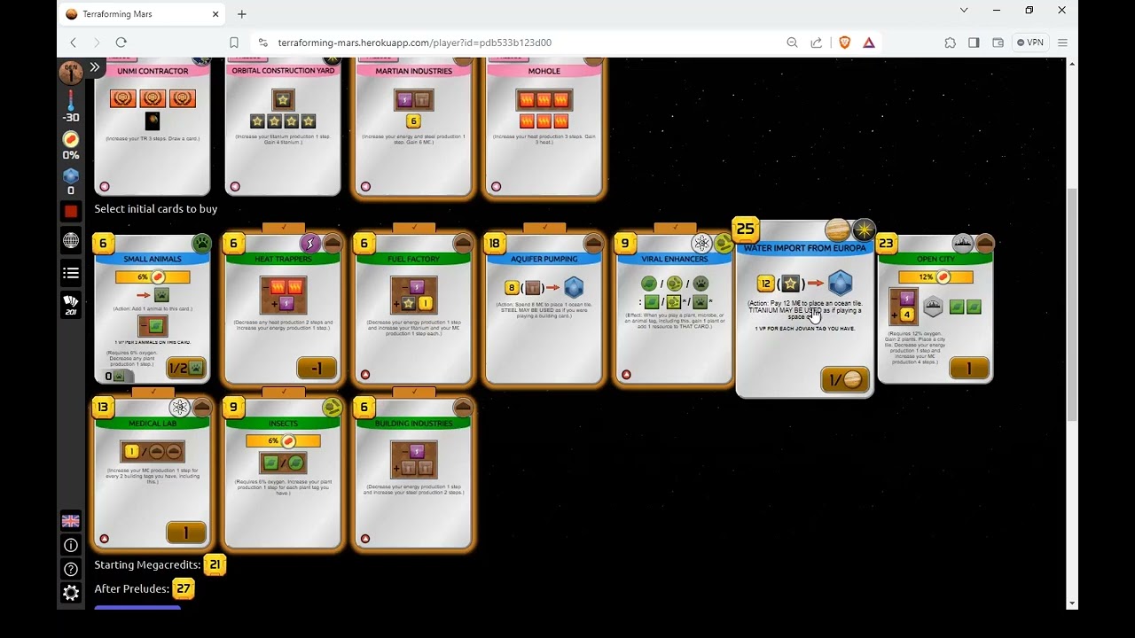Image resolution: width=1135 pixels, height=638 pixels.
Task: Click the animal paw tag on Small Animals
Action: [x=201, y=243]
